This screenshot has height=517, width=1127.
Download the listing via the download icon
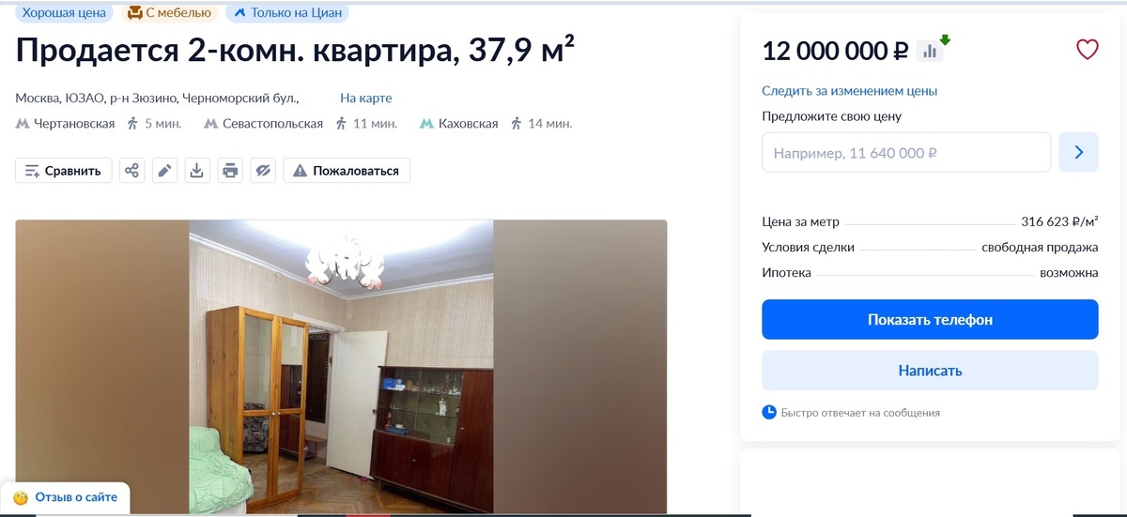pos(197,170)
